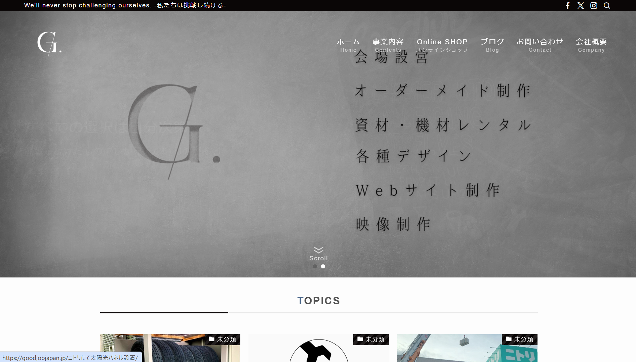
Task: Open the tire storage topic thumbnail
Action: point(170,348)
